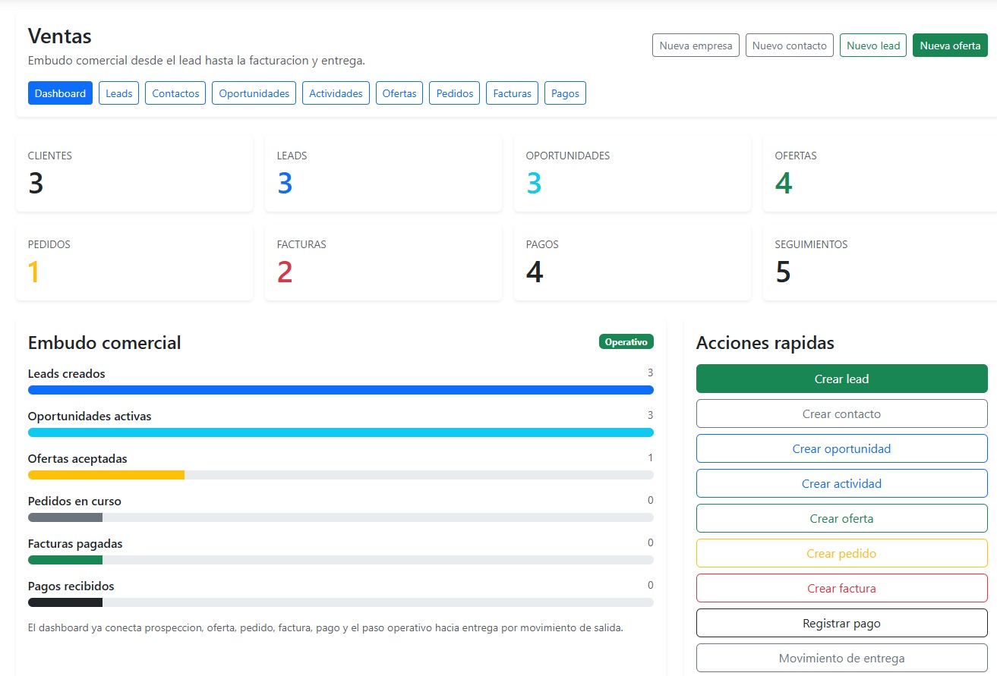Select the Pagos tab
Screen dimensions: 997x676
pyautogui.click(x=565, y=93)
